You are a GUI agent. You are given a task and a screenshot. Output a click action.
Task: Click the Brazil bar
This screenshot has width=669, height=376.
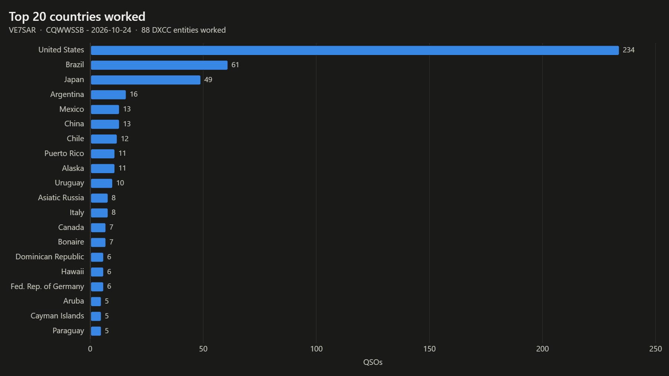pos(159,65)
